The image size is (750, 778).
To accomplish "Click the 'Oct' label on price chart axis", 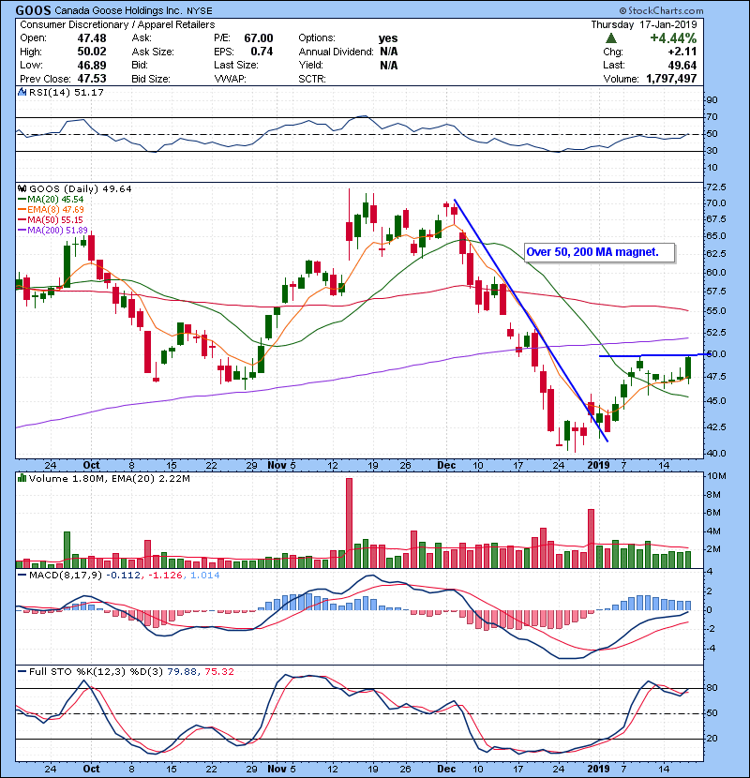I will pyautogui.click(x=91, y=466).
